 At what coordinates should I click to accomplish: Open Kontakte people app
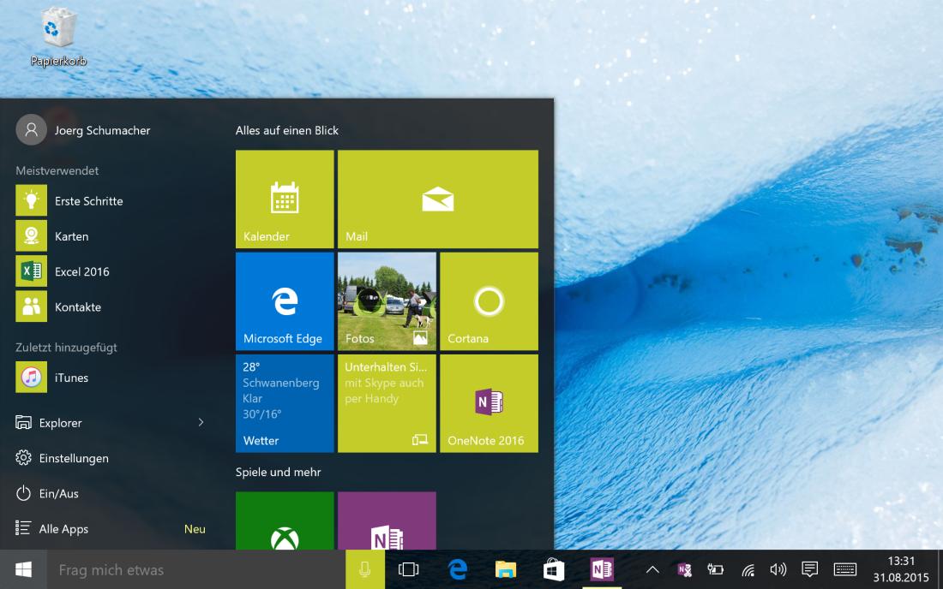(x=110, y=306)
